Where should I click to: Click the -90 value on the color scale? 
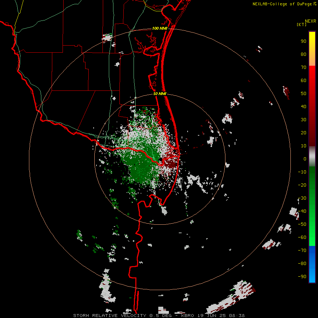tap(302, 277)
